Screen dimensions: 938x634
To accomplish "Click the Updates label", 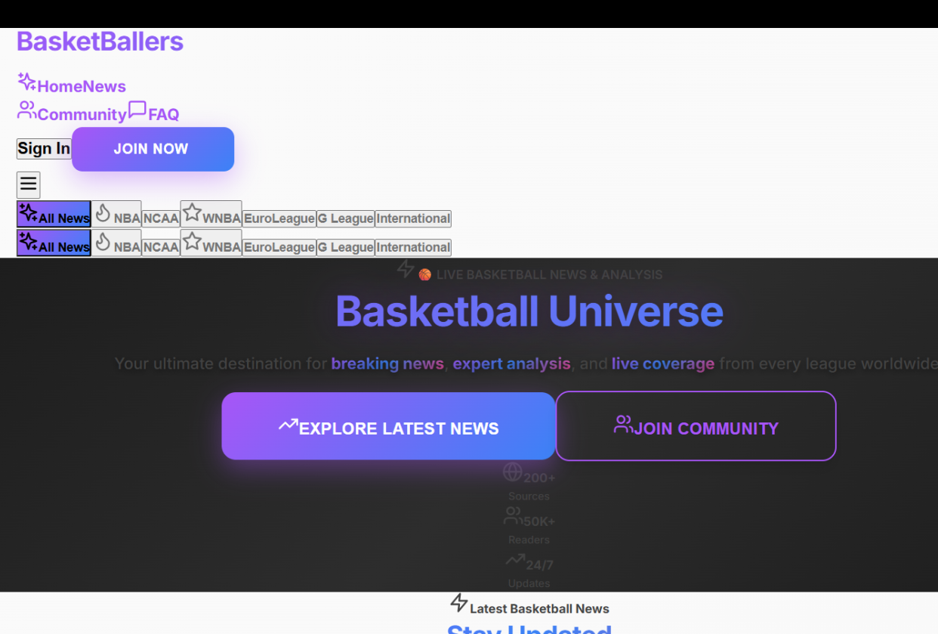I will (x=529, y=583).
